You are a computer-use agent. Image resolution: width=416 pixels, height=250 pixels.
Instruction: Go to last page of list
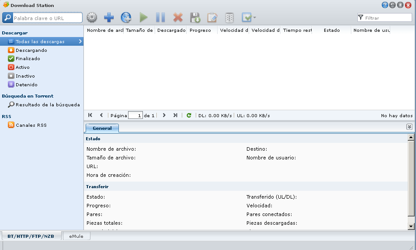pyautogui.click(x=175, y=115)
